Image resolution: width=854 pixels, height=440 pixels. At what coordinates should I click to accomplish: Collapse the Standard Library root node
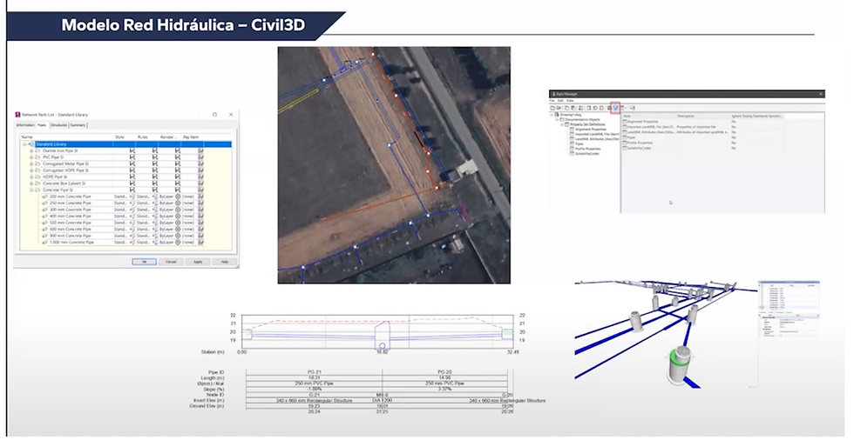pos(24,144)
